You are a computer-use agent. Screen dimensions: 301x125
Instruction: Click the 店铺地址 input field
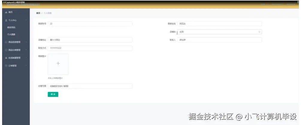[x=90, y=40]
